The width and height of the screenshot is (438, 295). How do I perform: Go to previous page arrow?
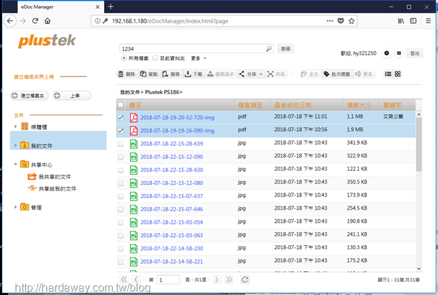coord(136,279)
